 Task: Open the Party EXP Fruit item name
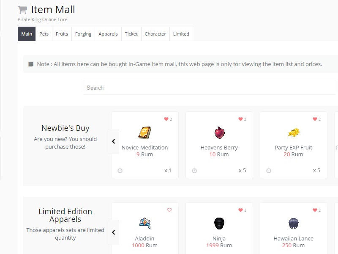(x=293, y=147)
